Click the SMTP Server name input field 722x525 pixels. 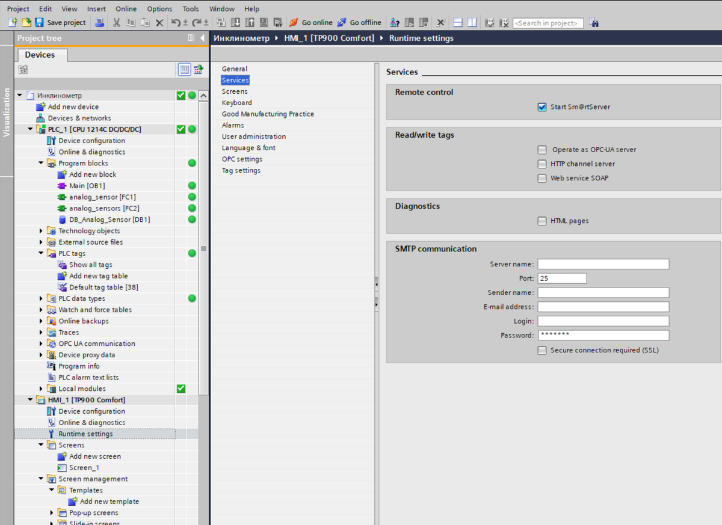pyautogui.click(x=602, y=263)
